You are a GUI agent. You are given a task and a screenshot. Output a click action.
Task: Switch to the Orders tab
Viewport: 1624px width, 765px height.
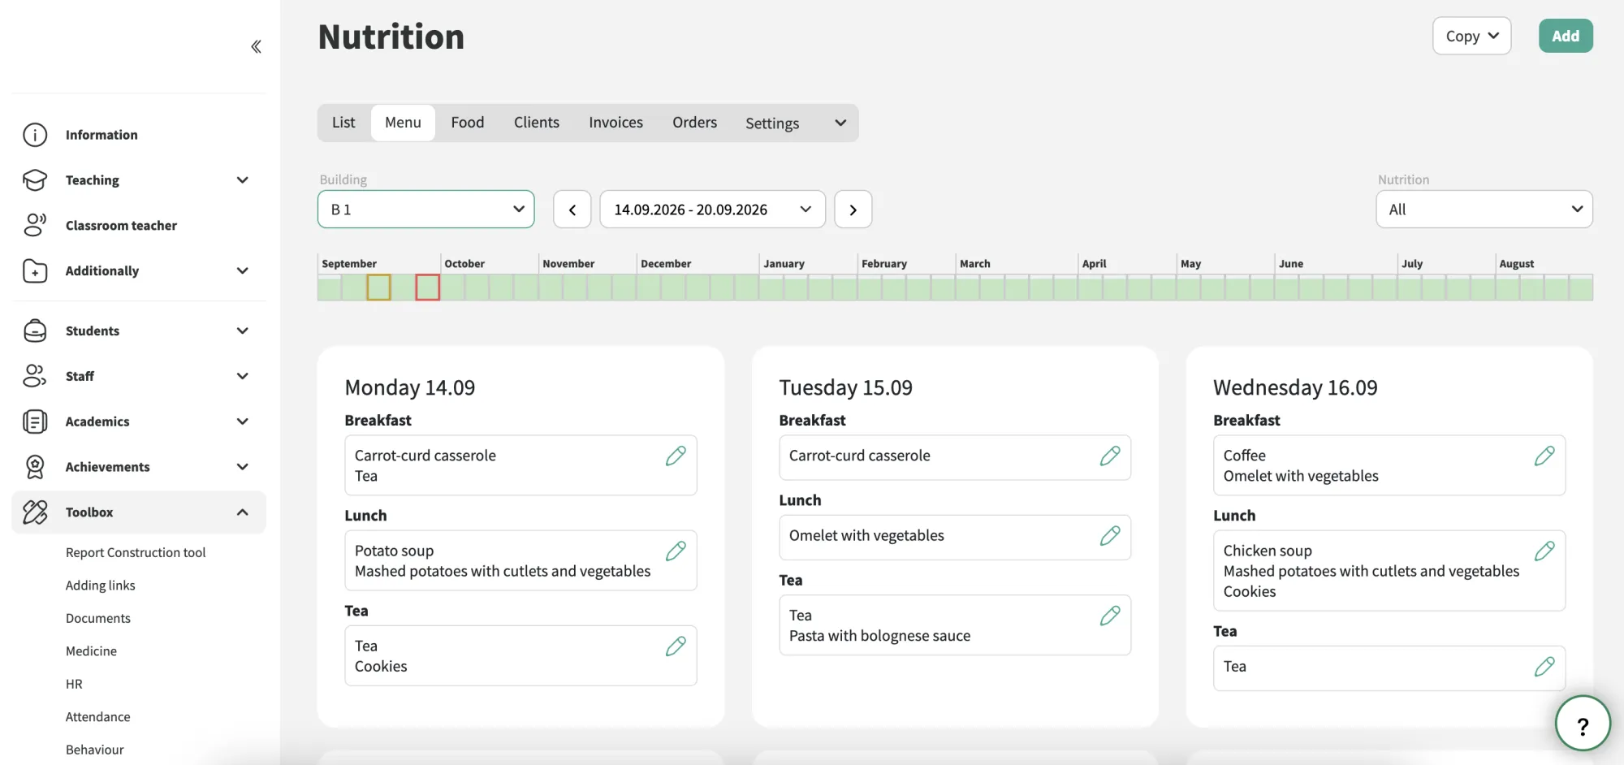tap(694, 123)
